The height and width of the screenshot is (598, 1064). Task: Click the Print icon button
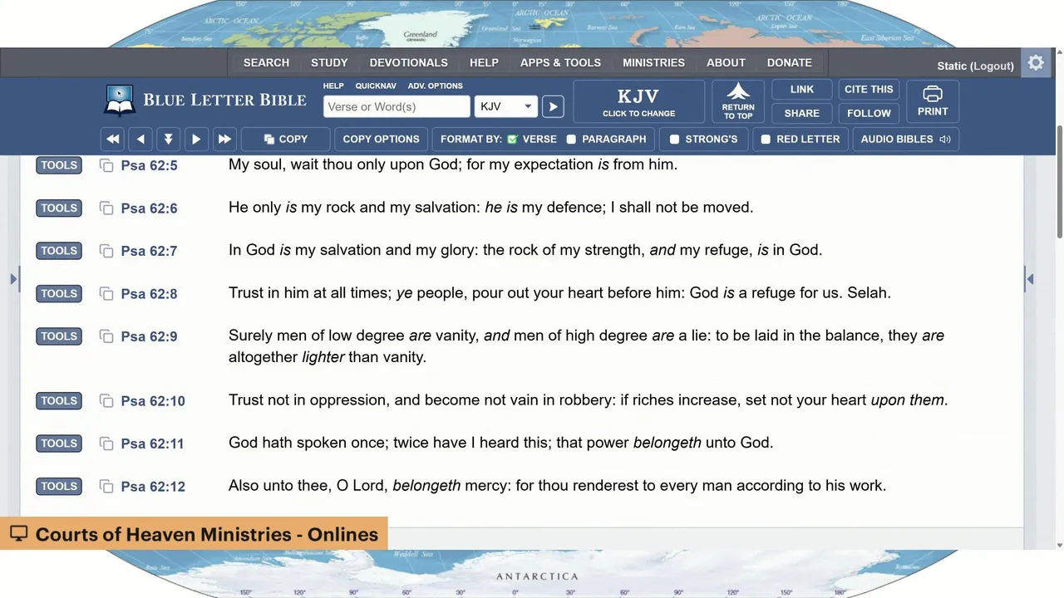coord(933,101)
